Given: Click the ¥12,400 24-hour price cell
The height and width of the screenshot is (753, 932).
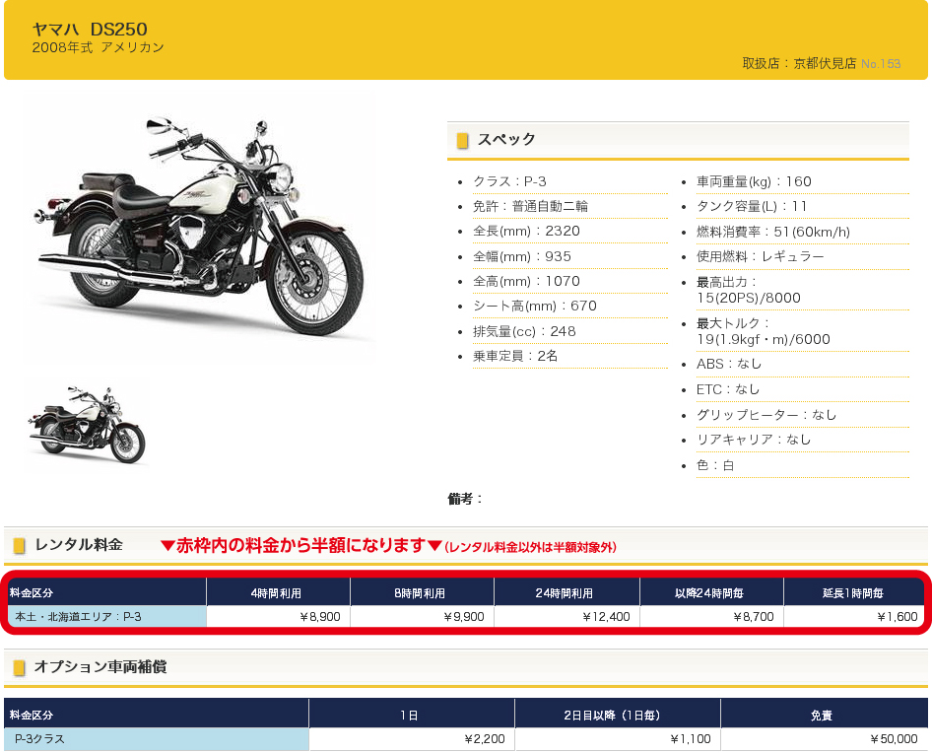Looking at the screenshot, I should (x=567, y=617).
